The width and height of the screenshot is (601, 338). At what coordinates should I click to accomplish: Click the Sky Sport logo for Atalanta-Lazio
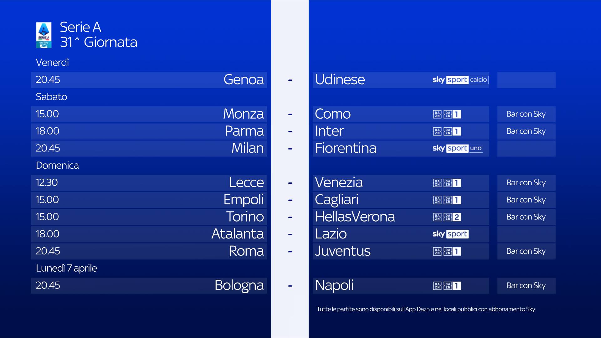tap(450, 234)
